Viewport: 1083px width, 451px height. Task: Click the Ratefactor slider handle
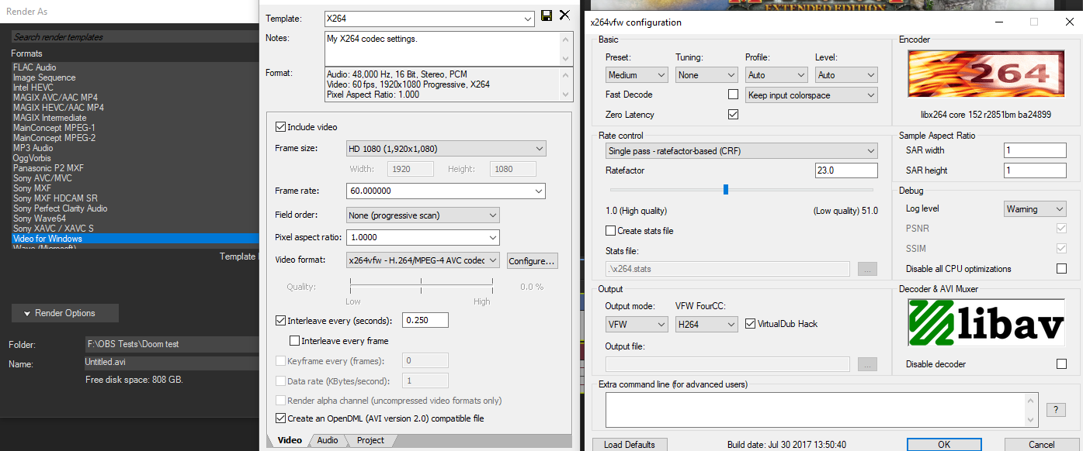tap(726, 189)
